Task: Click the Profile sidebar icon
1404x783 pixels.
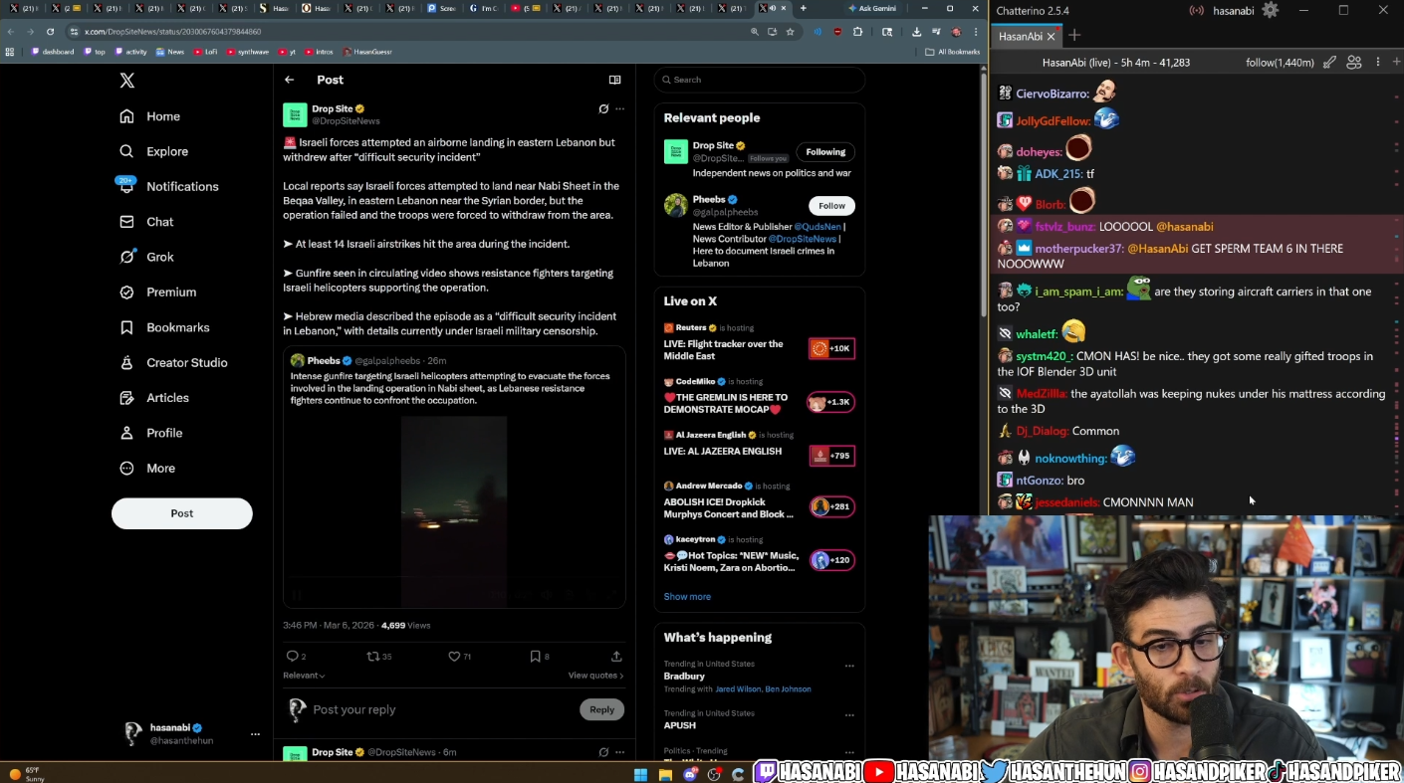Action: tap(126, 433)
